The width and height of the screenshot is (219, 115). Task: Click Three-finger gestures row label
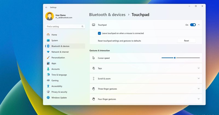pyautogui.click(x=107, y=89)
